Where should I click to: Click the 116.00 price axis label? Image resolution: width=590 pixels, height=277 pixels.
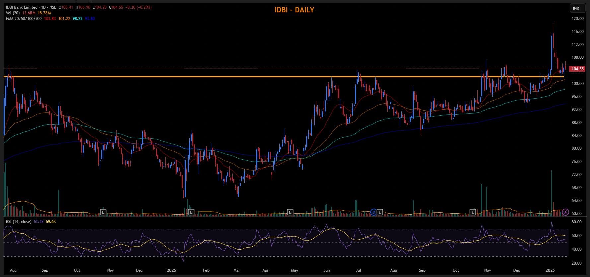click(x=578, y=32)
